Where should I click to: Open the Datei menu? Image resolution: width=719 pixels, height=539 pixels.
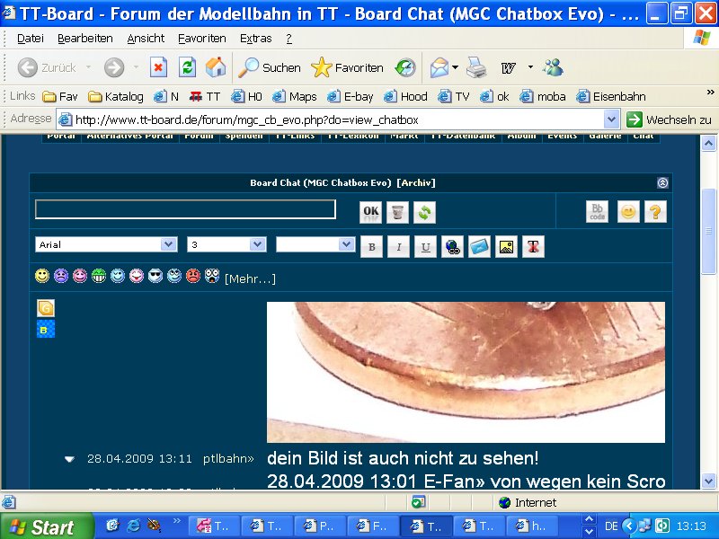click(x=31, y=39)
